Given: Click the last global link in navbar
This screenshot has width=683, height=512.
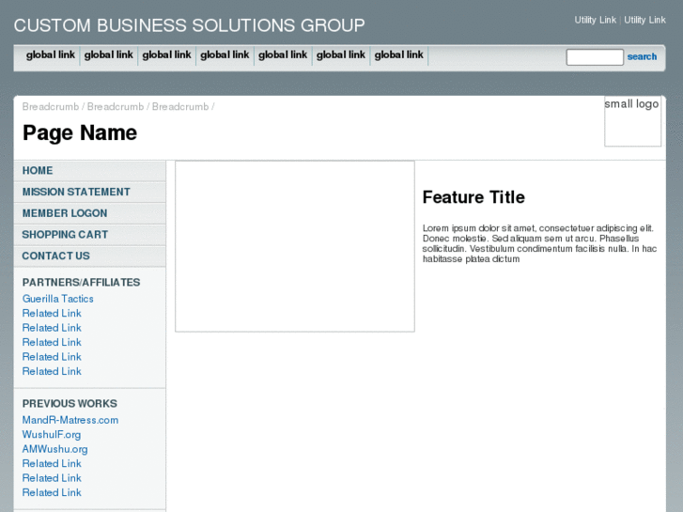Looking at the screenshot, I should tap(398, 55).
